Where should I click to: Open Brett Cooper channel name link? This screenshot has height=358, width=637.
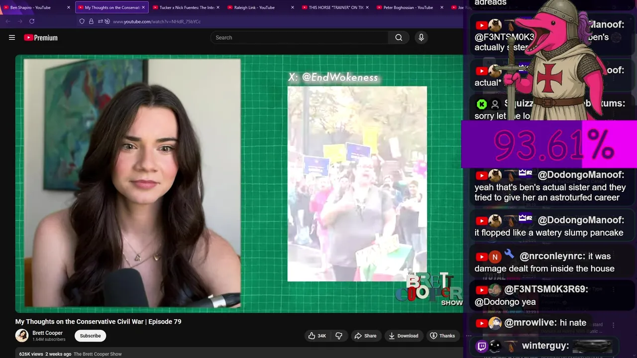(48, 333)
